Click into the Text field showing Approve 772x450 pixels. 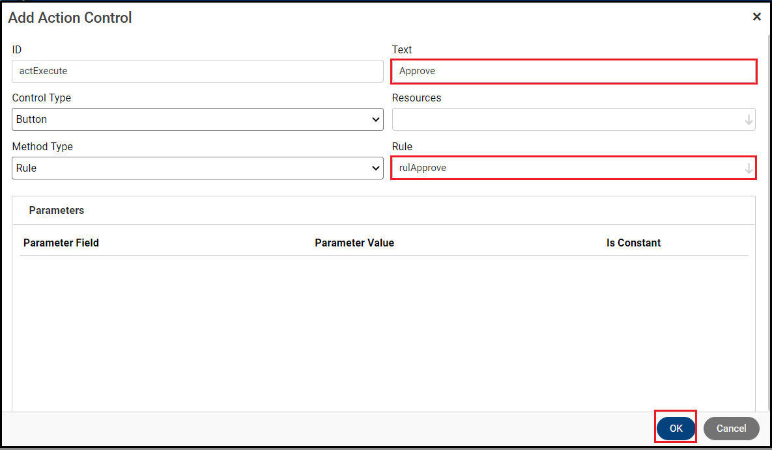(x=573, y=71)
